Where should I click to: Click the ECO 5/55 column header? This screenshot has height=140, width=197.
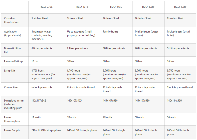tap(181, 7)
